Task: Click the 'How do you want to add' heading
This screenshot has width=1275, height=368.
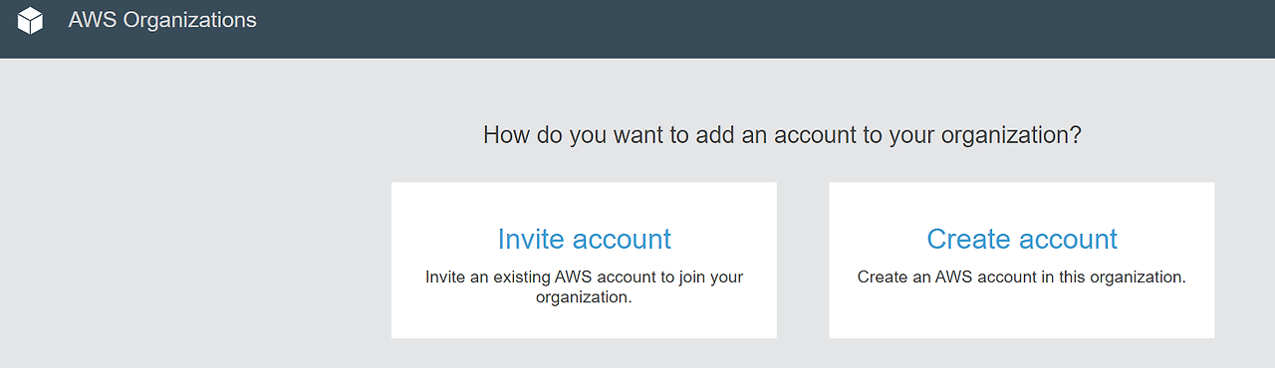Action: tap(782, 135)
